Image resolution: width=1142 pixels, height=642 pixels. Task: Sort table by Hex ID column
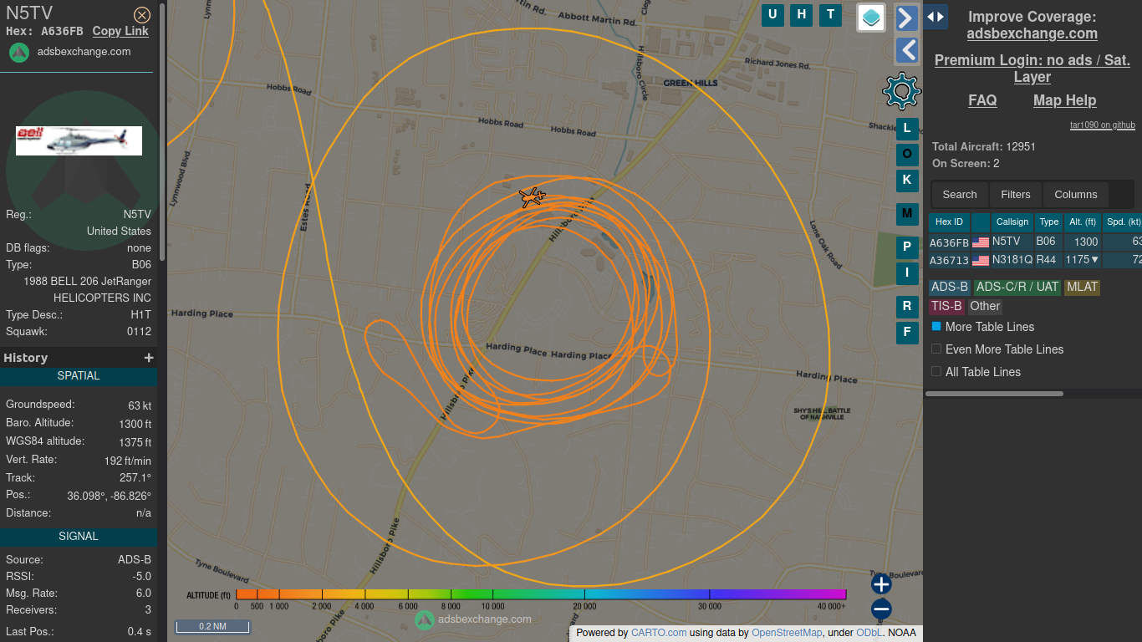pos(949,222)
